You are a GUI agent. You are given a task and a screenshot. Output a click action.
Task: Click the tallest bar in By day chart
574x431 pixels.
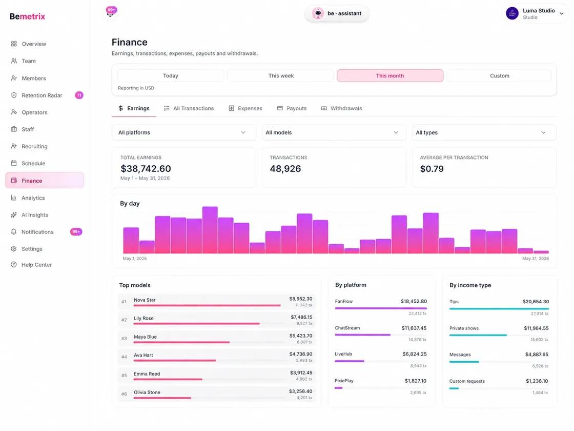click(210, 230)
